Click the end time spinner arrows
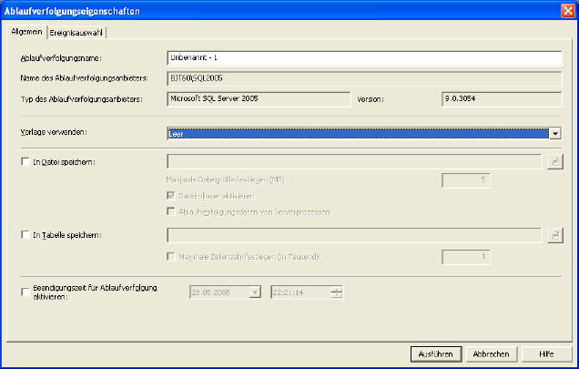Viewport: 579px width, 369px height. (x=337, y=292)
